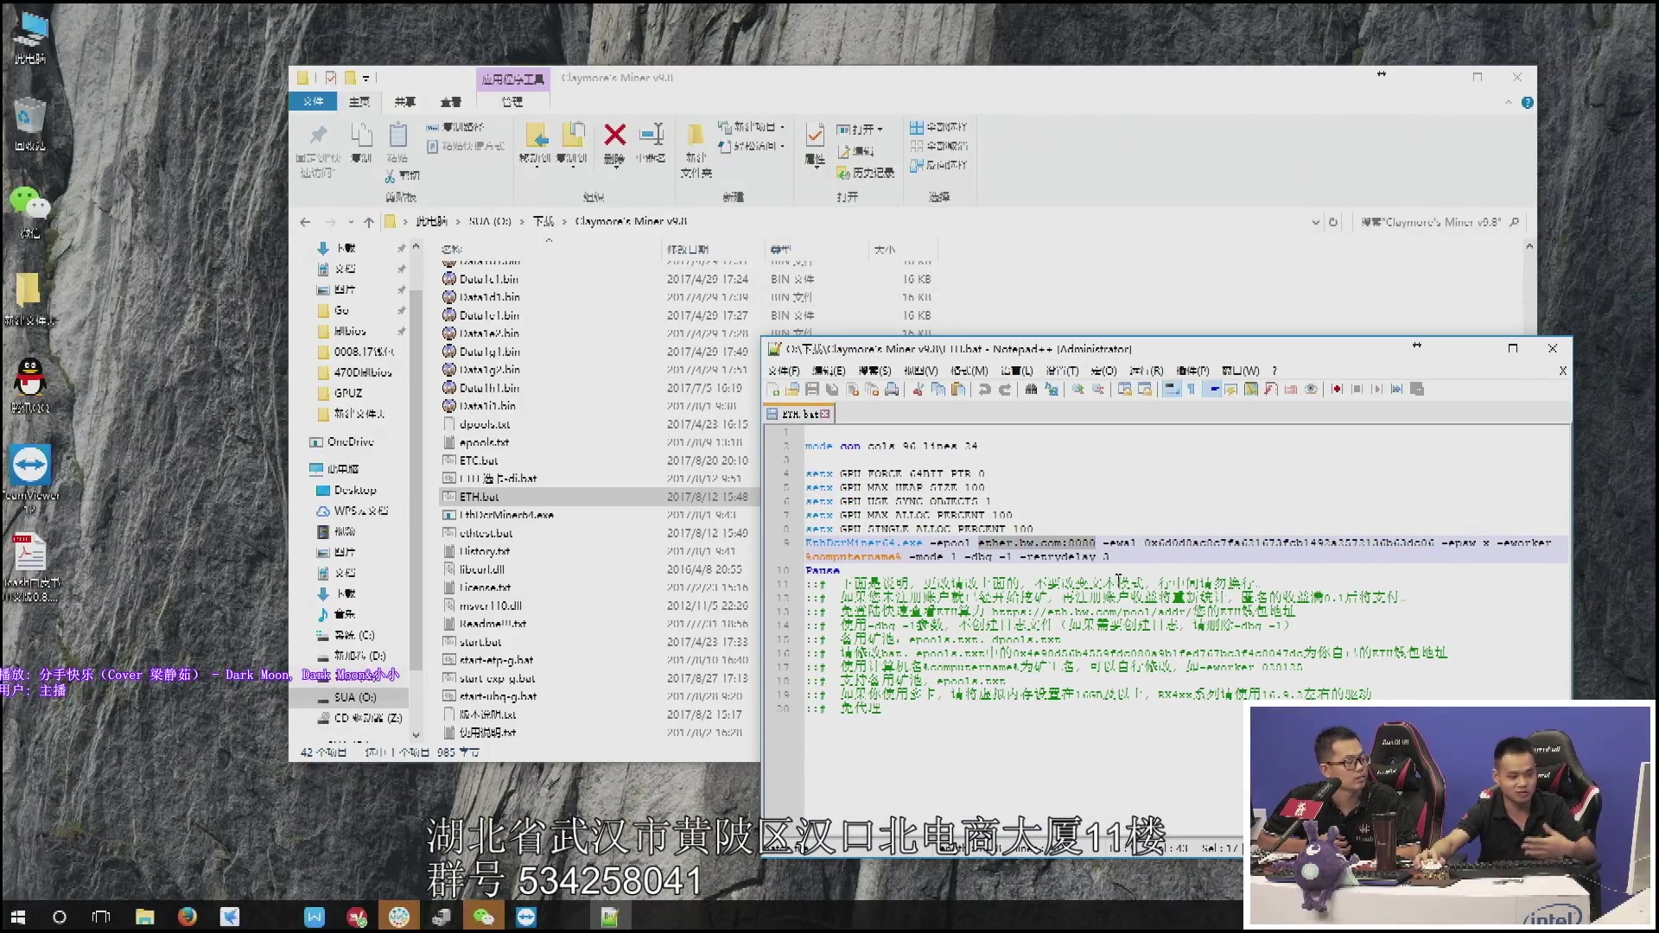Click 剪切 scissors in Explorer ribbon
Screen dimensions: 1659x933
[402, 175]
